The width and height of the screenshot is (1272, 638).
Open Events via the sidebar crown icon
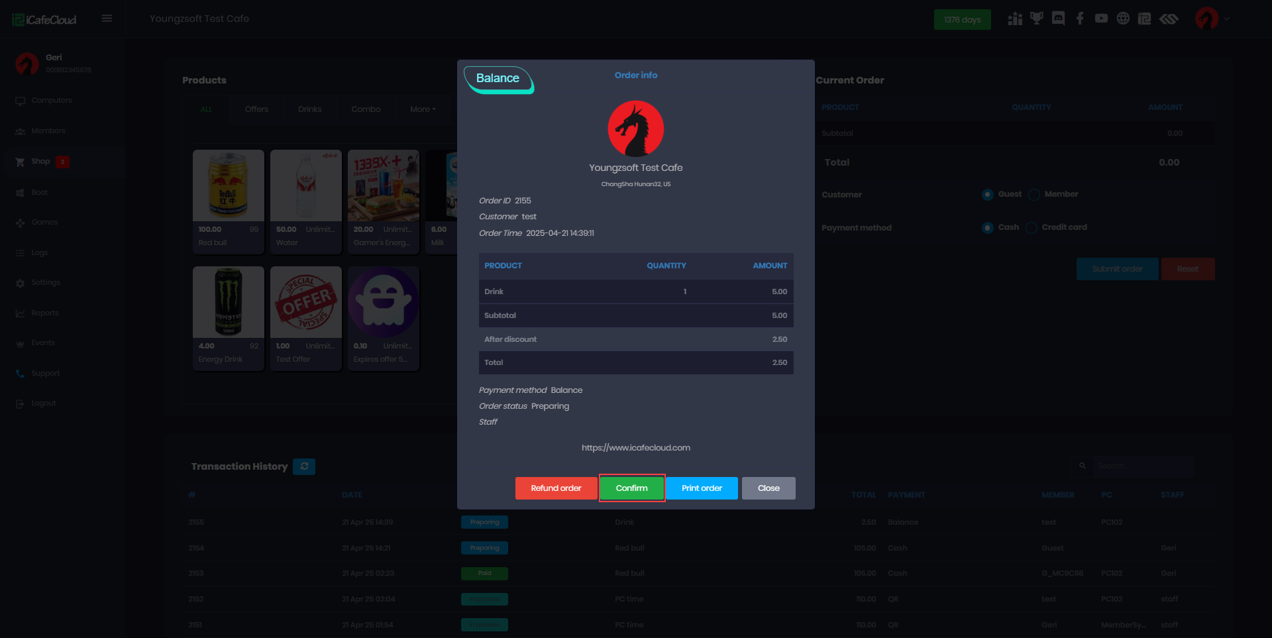(x=20, y=343)
